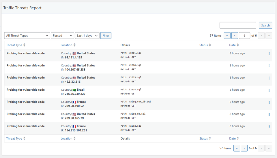Screen dimensions: 277x158
Task: Focus the search text field
Action: click(238, 25)
